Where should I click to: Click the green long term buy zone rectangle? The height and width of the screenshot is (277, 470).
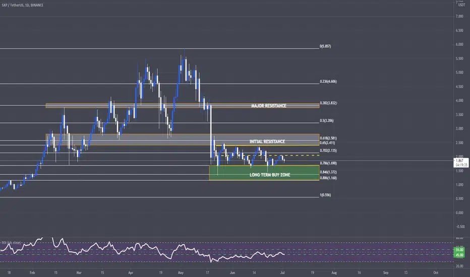point(264,173)
